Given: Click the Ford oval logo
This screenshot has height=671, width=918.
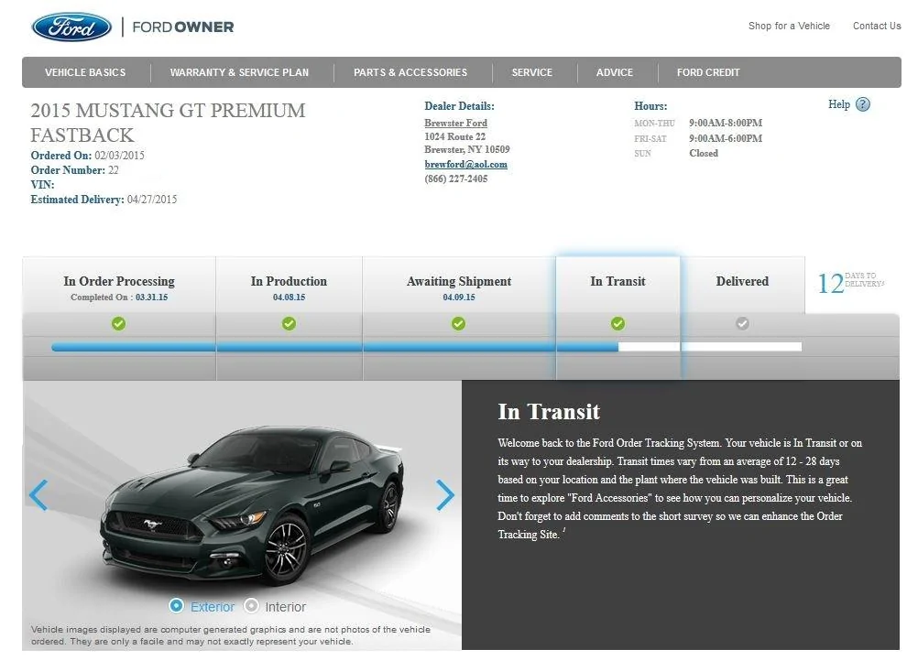Looking at the screenshot, I should [x=71, y=27].
